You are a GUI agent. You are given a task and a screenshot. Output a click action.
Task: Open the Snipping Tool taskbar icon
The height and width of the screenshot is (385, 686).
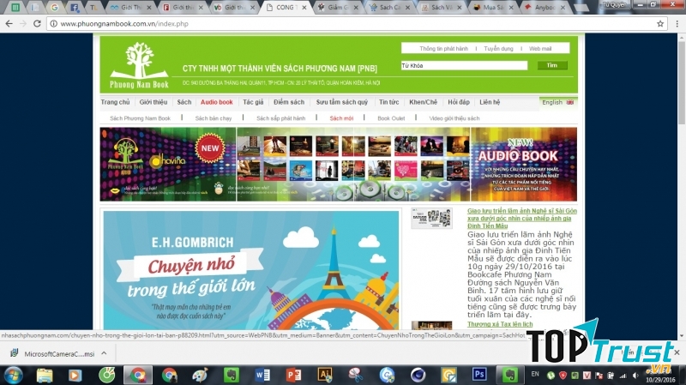(x=356, y=376)
